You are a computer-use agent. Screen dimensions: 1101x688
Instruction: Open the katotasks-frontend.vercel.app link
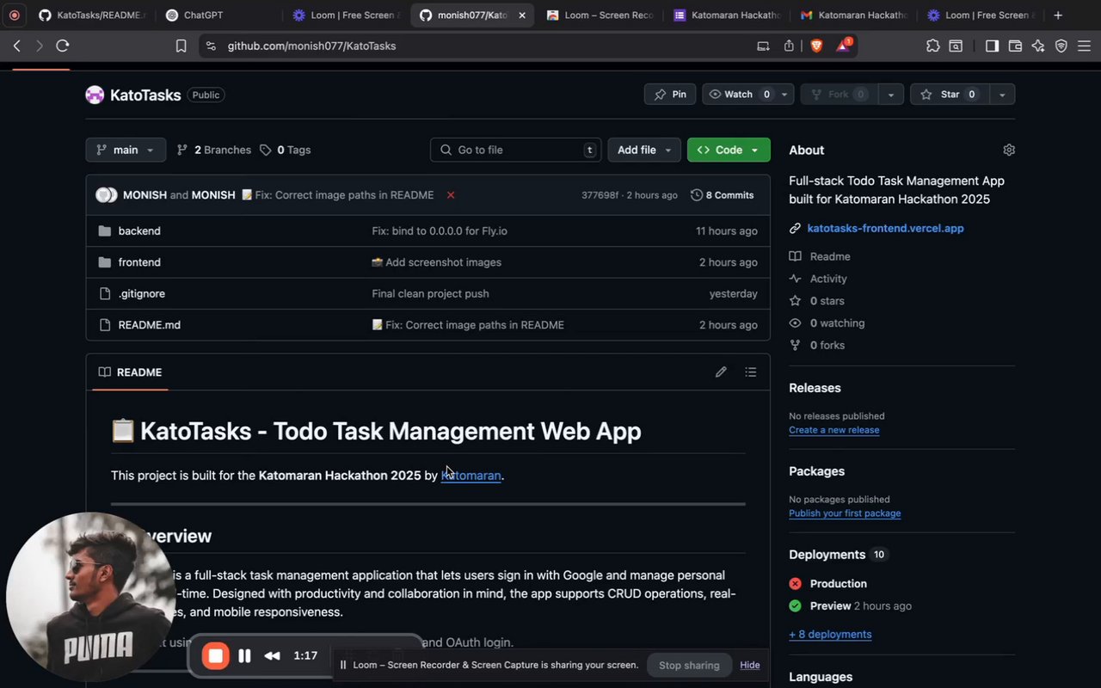point(885,228)
